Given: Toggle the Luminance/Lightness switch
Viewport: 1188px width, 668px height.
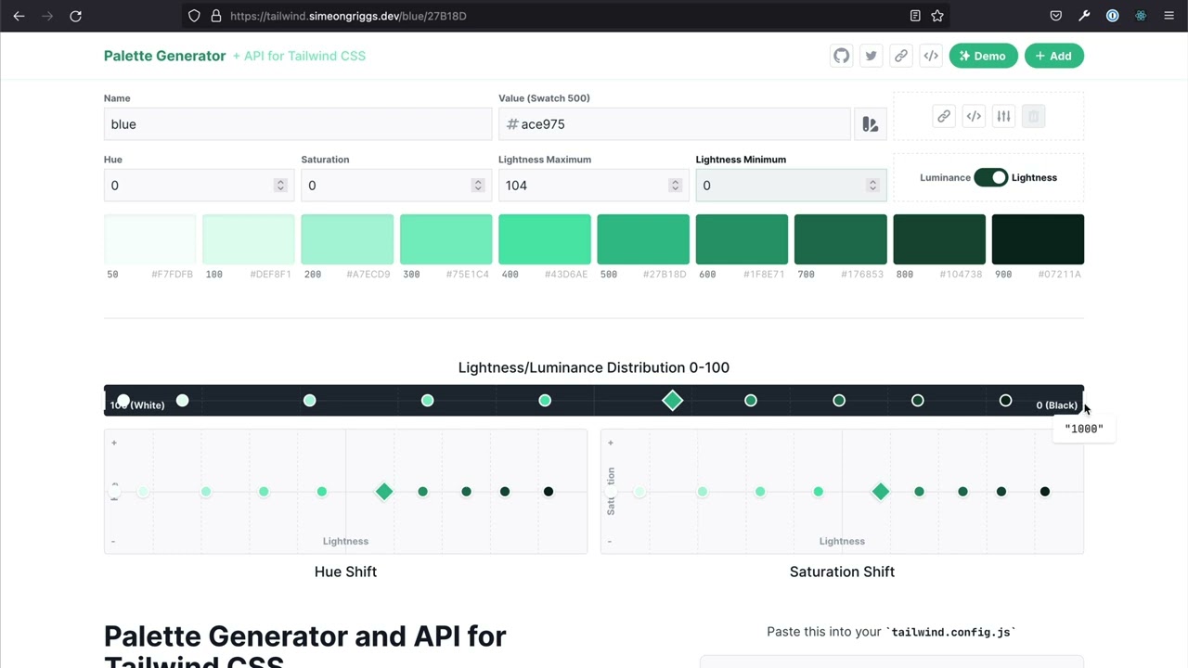Looking at the screenshot, I should [x=990, y=177].
